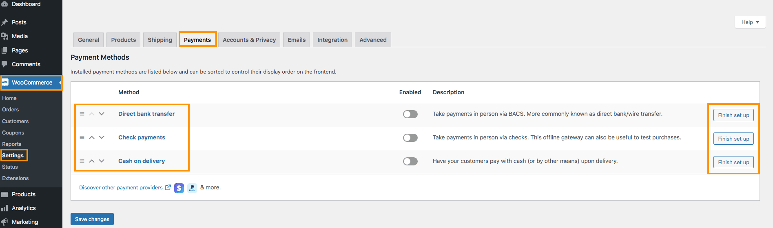Click the drag handle for Direct bank transfer
The image size is (773, 228).
coord(82,114)
